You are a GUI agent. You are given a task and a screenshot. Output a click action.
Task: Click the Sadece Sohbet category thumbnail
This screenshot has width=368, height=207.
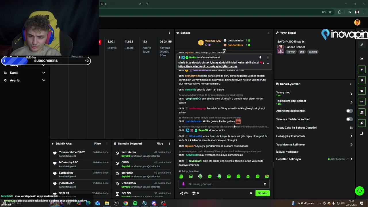click(281, 49)
